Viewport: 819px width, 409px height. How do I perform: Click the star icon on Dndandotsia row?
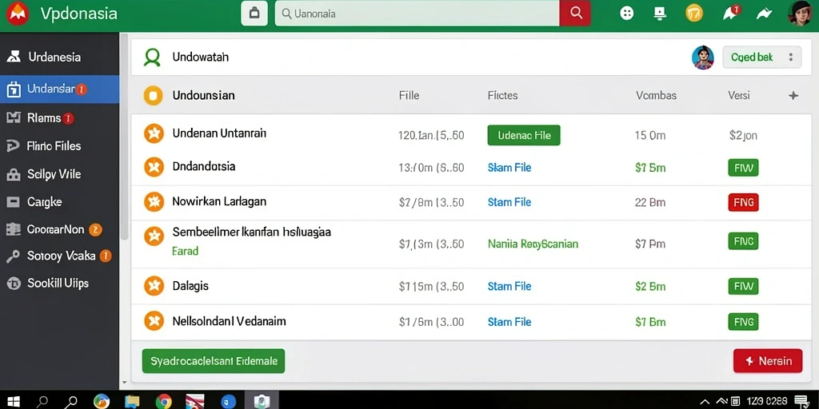[x=154, y=167]
